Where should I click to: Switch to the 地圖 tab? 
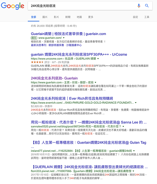click(x=79, y=17)
